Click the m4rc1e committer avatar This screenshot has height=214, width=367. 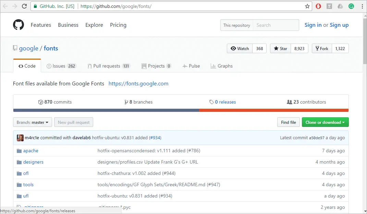(x=20, y=138)
